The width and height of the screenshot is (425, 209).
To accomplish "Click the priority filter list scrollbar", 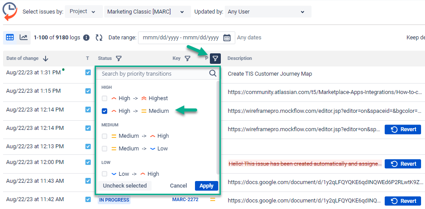I will click(217, 127).
